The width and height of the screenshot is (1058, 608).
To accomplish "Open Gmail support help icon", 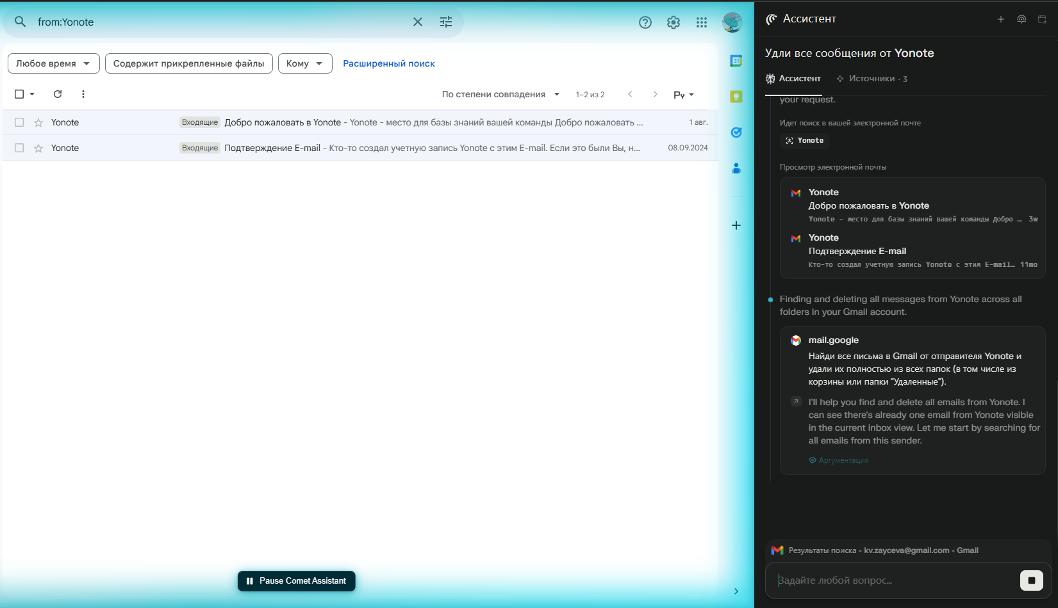I will 645,22.
